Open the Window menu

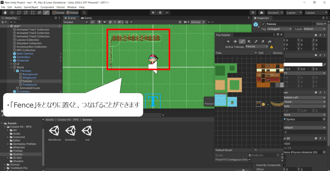point(72,7)
